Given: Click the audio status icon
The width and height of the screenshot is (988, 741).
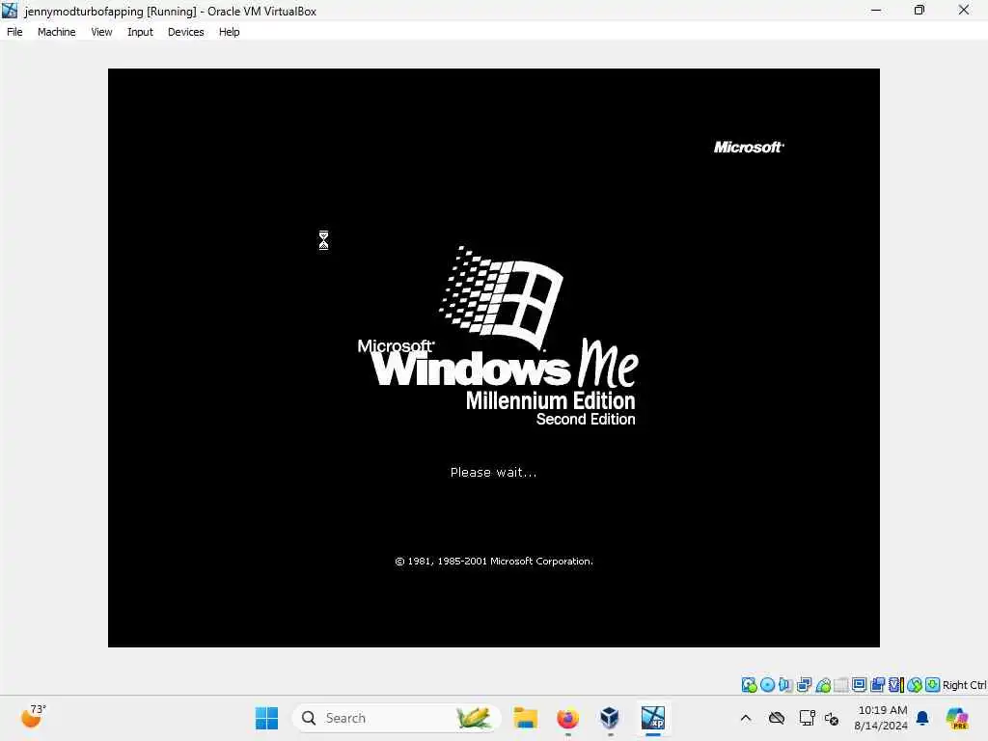Looking at the screenshot, I should pos(785,685).
